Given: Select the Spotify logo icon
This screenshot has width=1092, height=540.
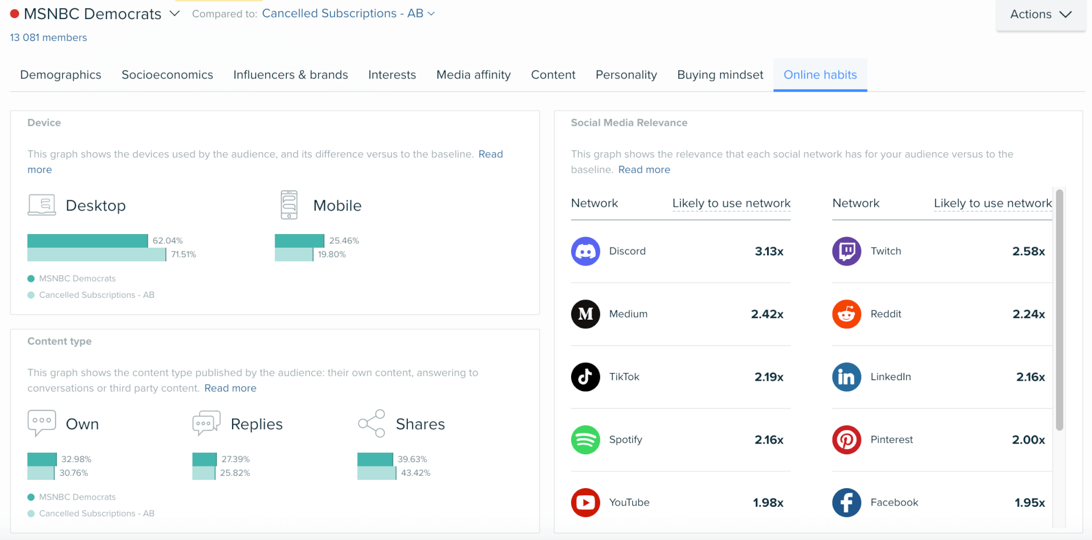Looking at the screenshot, I should pyautogui.click(x=585, y=440).
